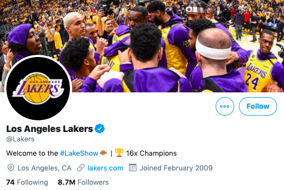
Task: Click the Los Angeles, CA location text
Action: (45, 168)
